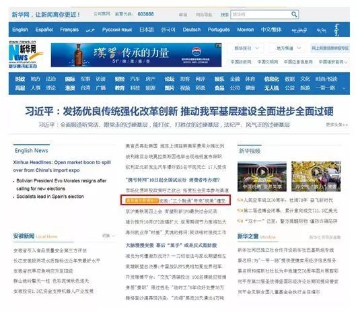Open the 时政 navigation category

[x=20, y=79]
